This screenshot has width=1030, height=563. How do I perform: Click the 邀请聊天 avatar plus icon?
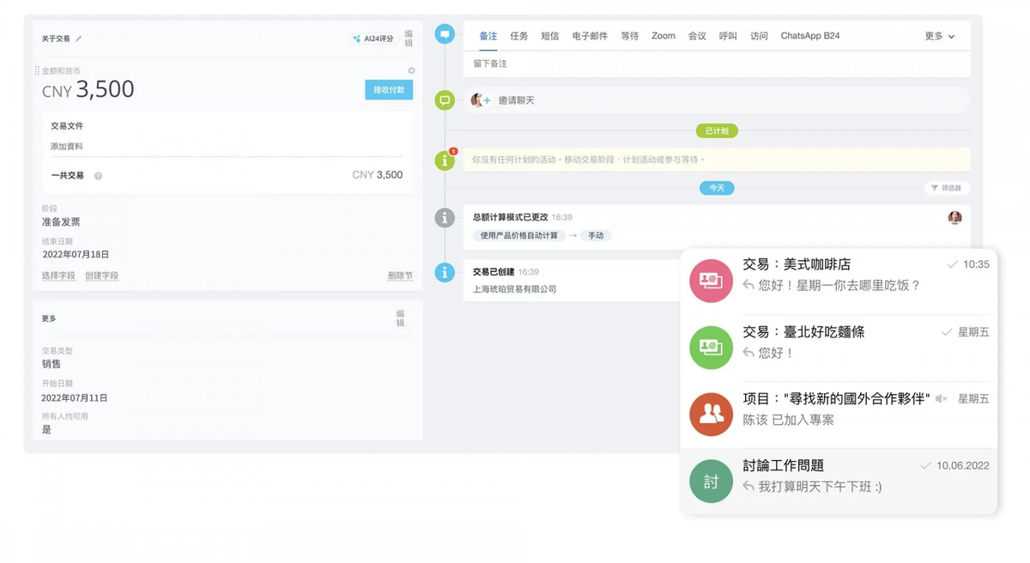(x=481, y=100)
